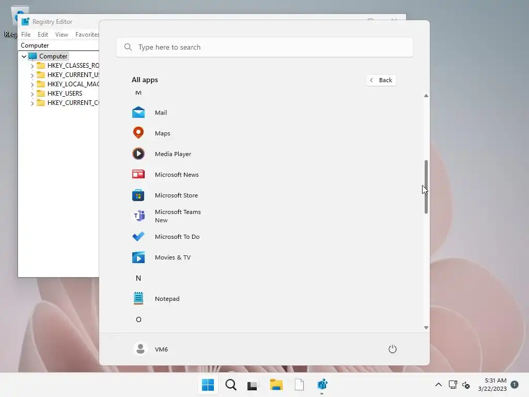This screenshot has height=397, width=529.
Task: Click the Type here to search box
Action: point(264,47)
